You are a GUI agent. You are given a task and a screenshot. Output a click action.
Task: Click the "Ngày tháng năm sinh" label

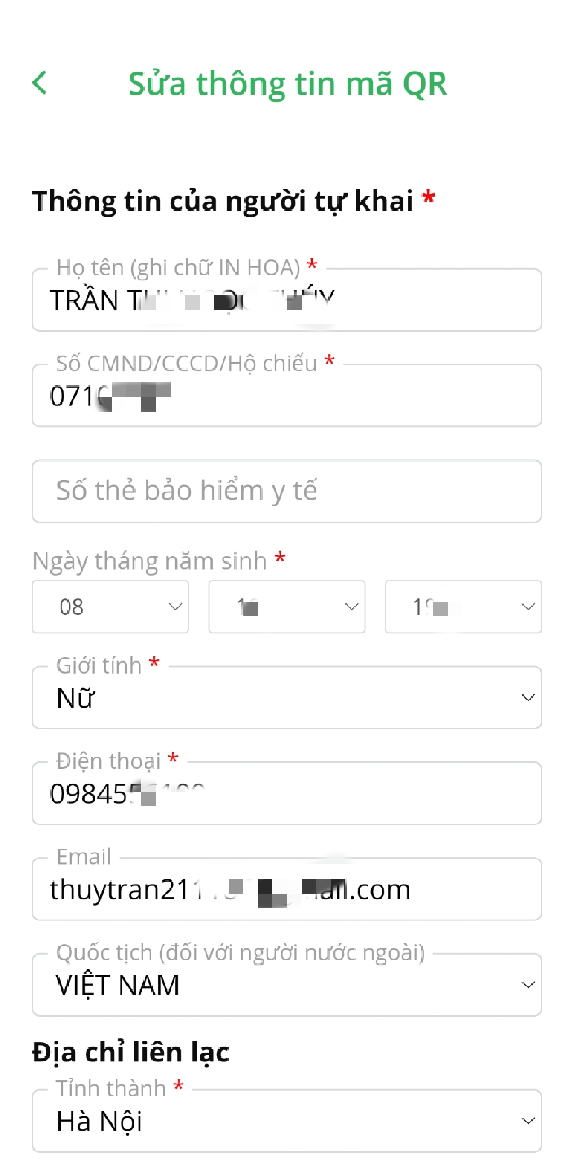click(x=150, y=561)
